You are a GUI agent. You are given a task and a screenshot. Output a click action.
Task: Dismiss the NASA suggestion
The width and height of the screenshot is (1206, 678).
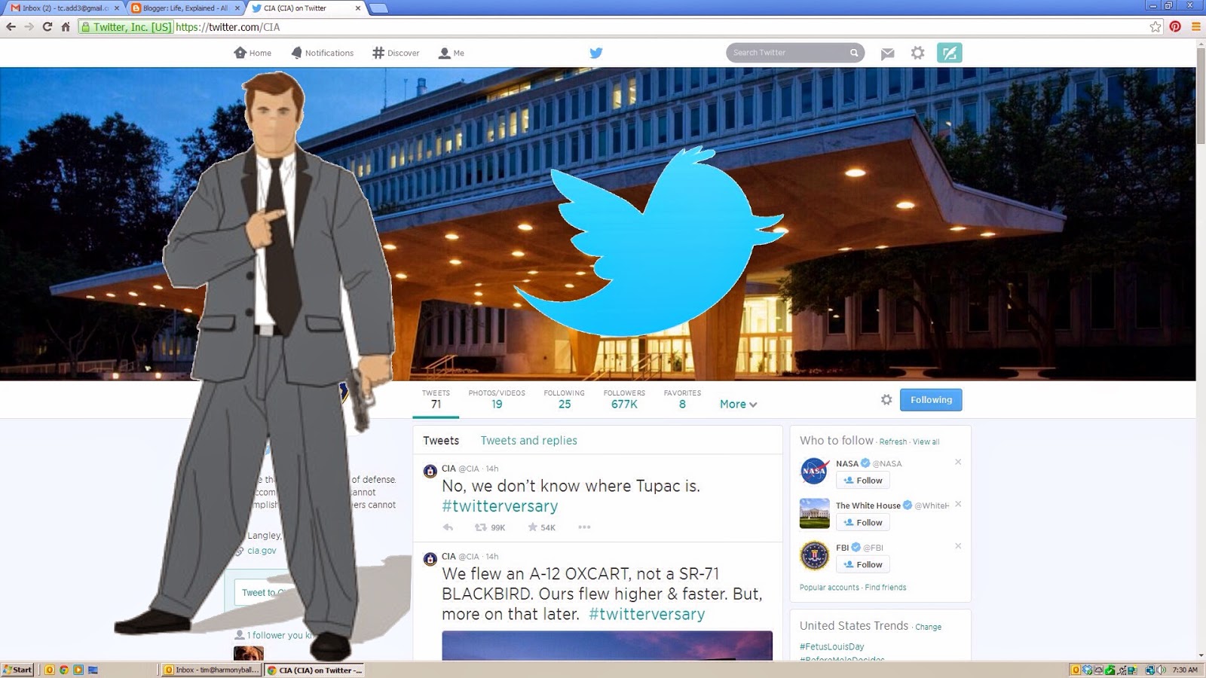[x=958, y=462]
